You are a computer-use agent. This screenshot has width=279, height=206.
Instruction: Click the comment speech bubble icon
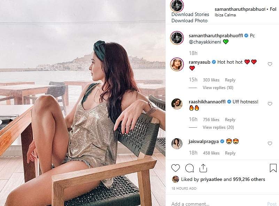tap(189, 168)
